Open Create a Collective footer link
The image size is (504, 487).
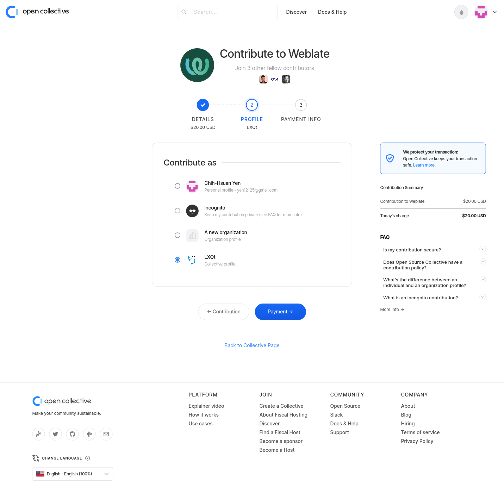(x=281, y=406)
